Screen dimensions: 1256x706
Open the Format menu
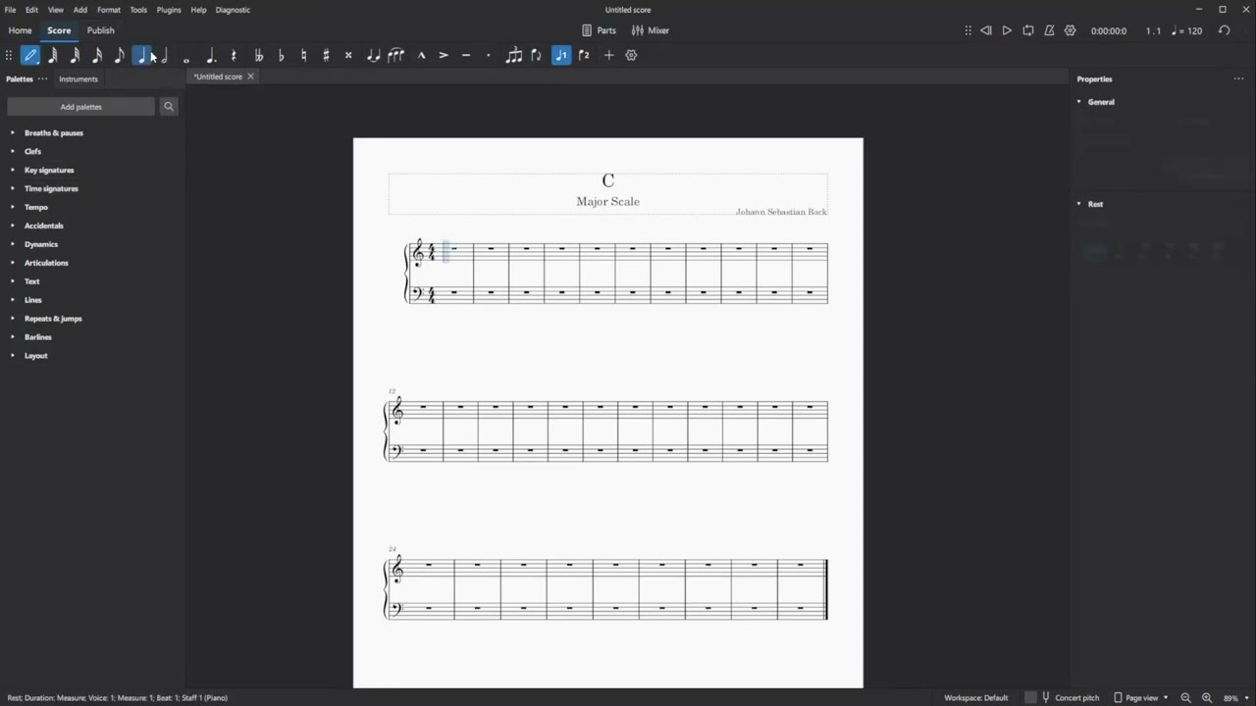tap(109, 10)
